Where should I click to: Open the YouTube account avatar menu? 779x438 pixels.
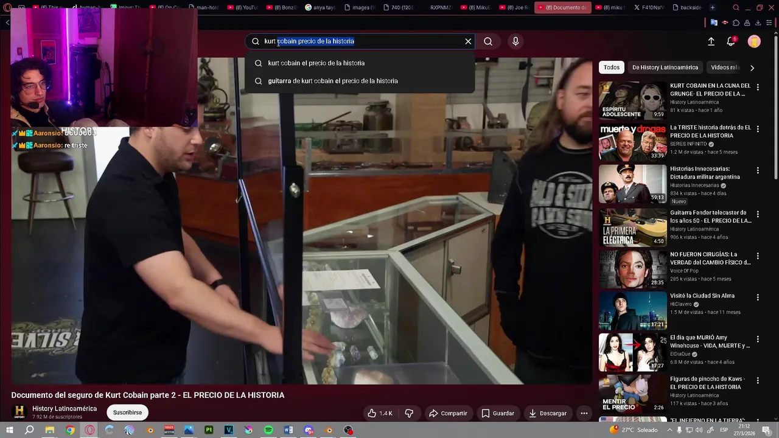click(754, 41)
